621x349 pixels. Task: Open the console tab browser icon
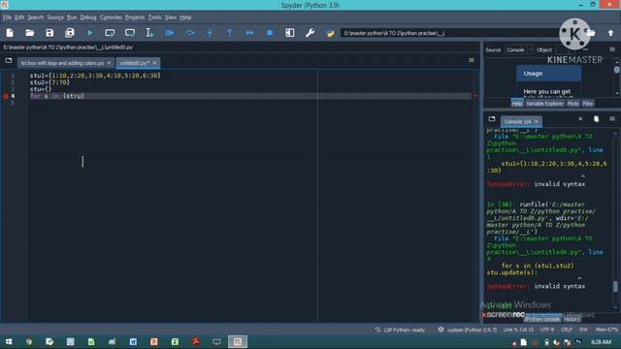point(492,118)
